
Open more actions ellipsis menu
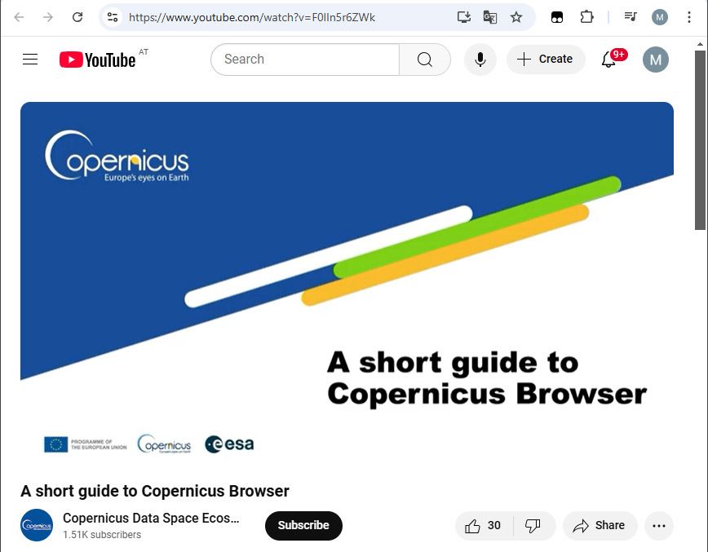[x=659, y=525]
